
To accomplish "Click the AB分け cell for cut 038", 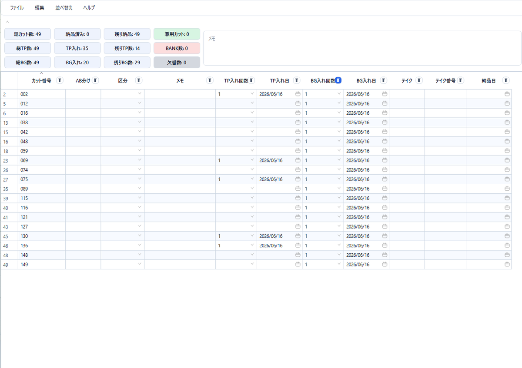I will pyautogui.click(x=83, y=123).
